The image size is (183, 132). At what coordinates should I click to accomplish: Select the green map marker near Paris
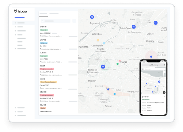coord(118,64)
